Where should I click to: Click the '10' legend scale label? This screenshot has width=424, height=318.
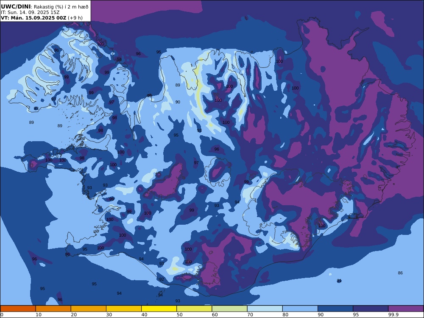tap(39, 315)
